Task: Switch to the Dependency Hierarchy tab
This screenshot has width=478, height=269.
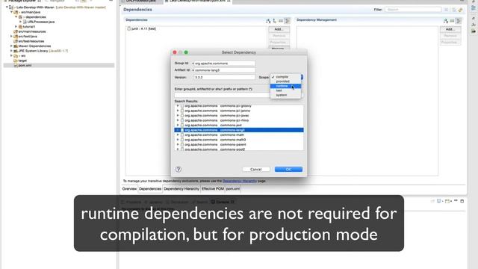Action: (181, 189)
